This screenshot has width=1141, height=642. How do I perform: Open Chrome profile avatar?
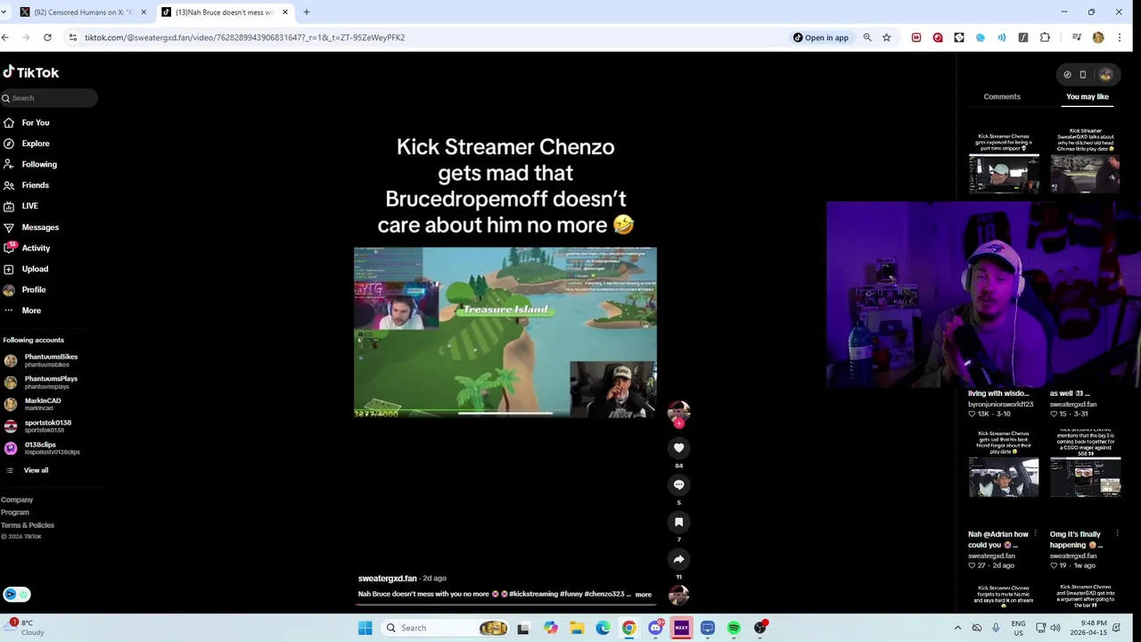pyautogui.click(x=1098, y=37)
